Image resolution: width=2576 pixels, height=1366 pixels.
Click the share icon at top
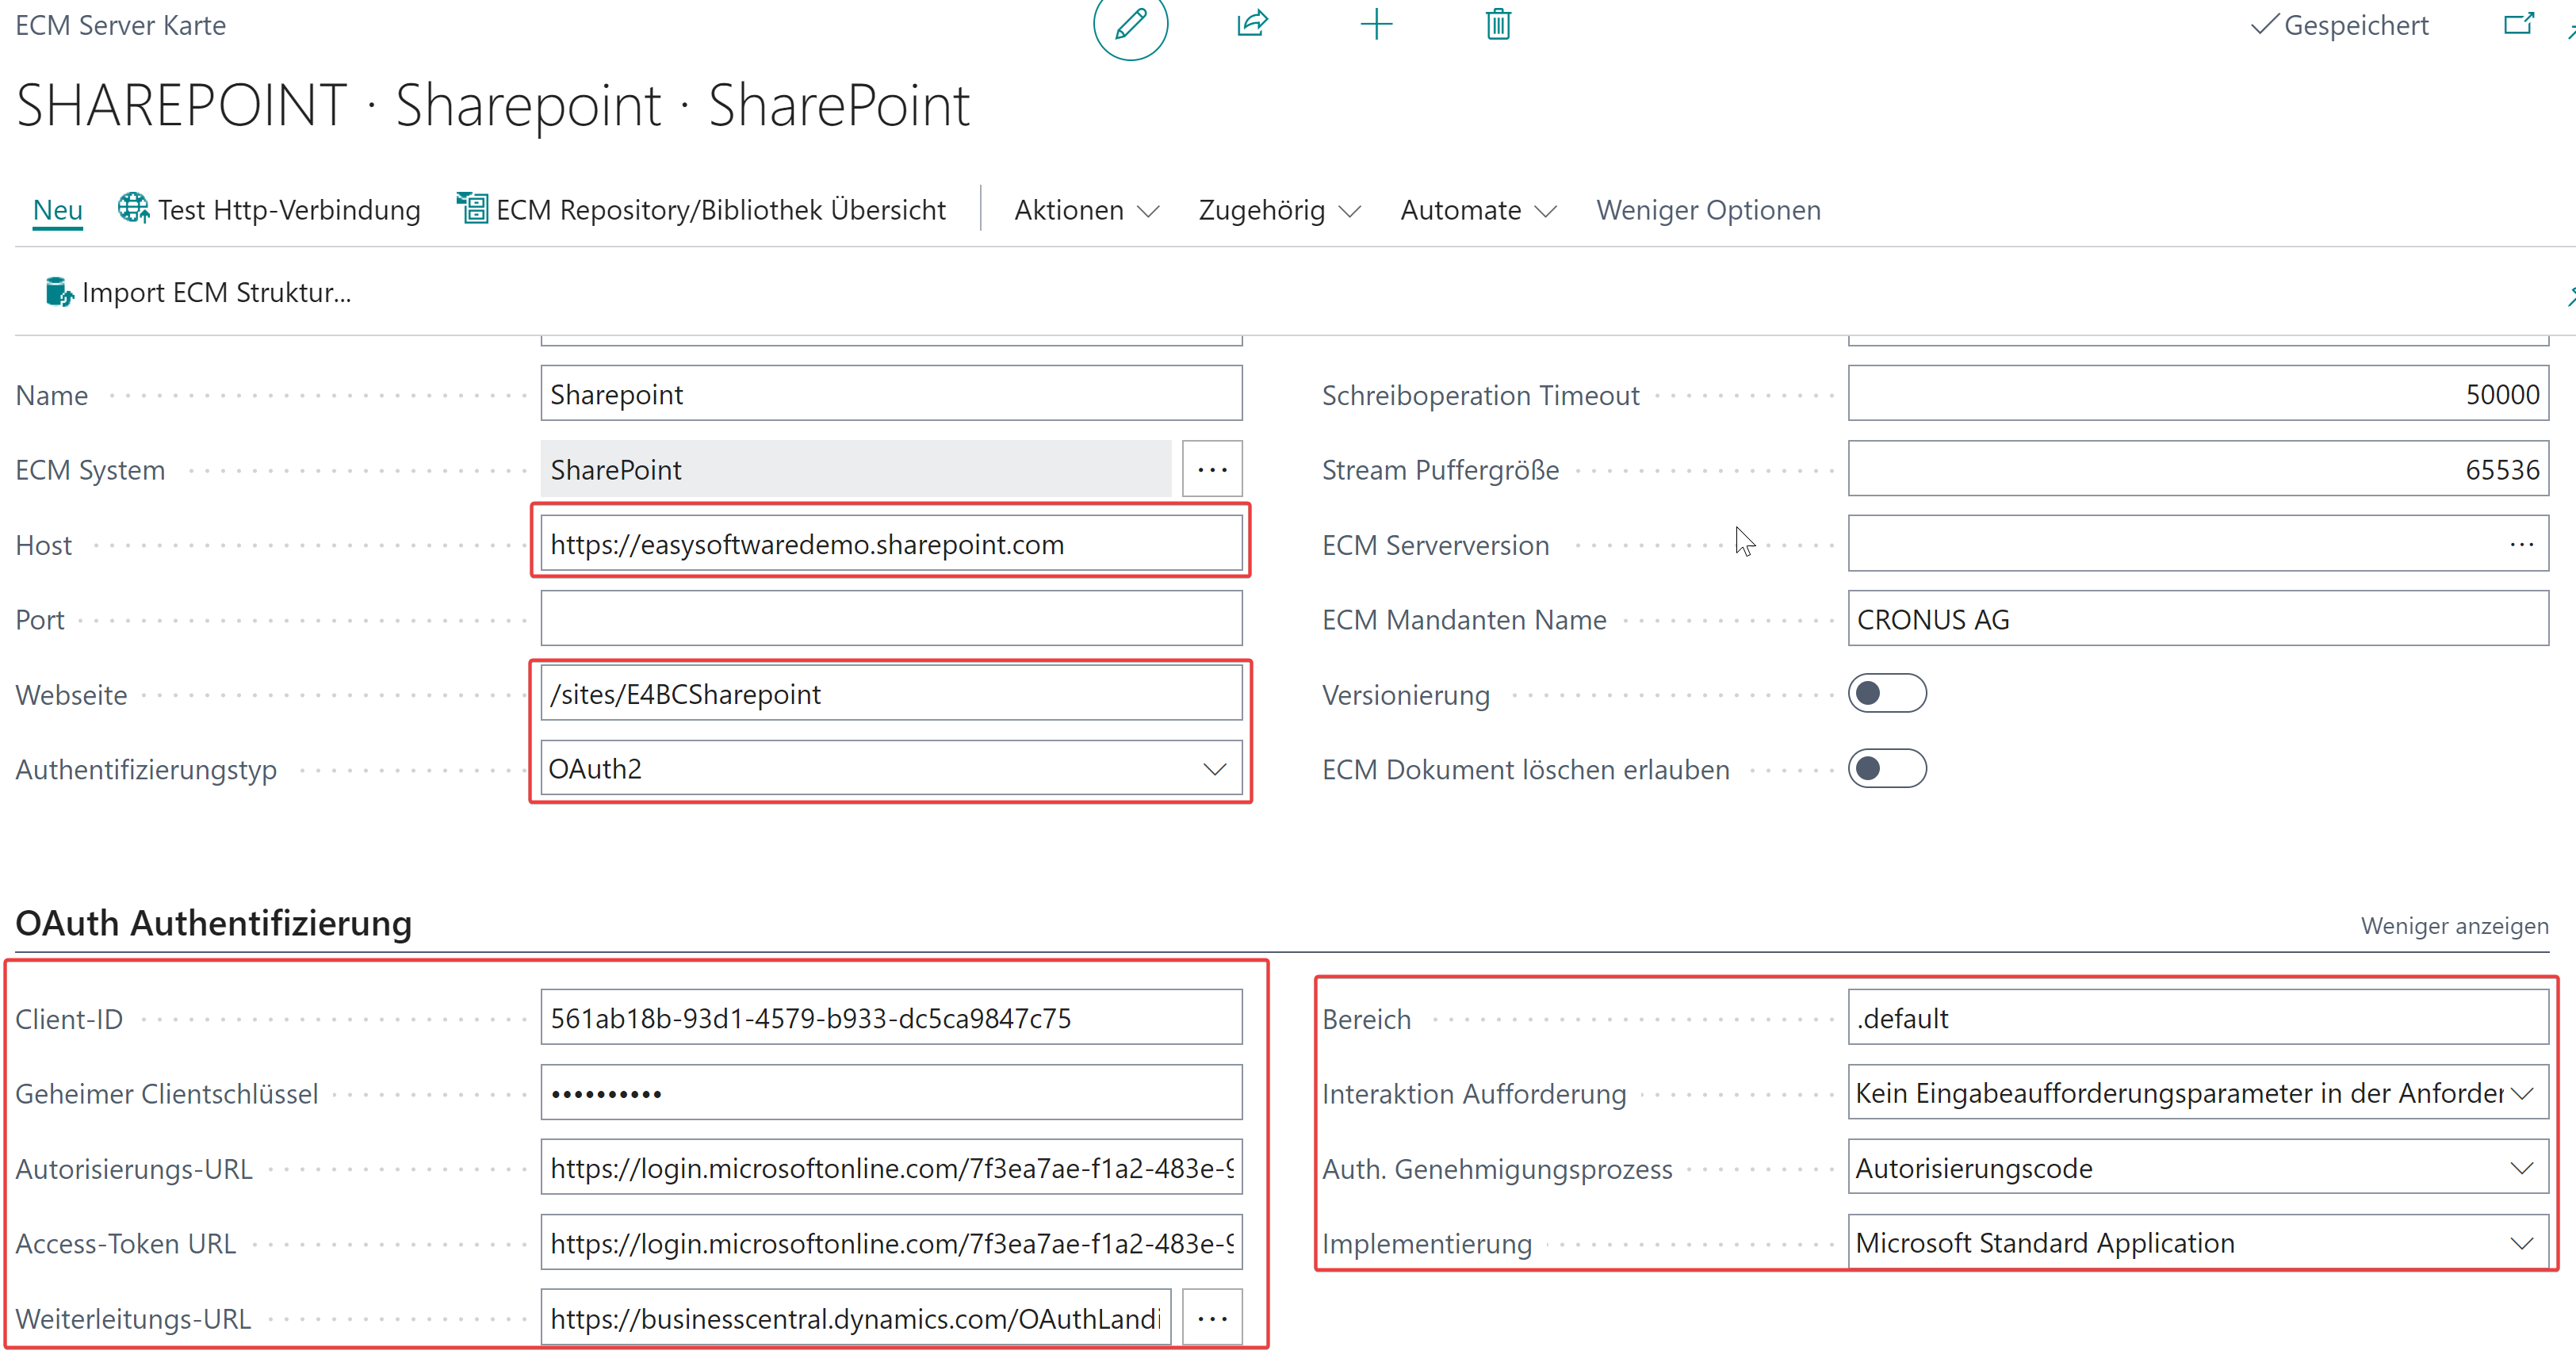click(x=1252, y=24)
